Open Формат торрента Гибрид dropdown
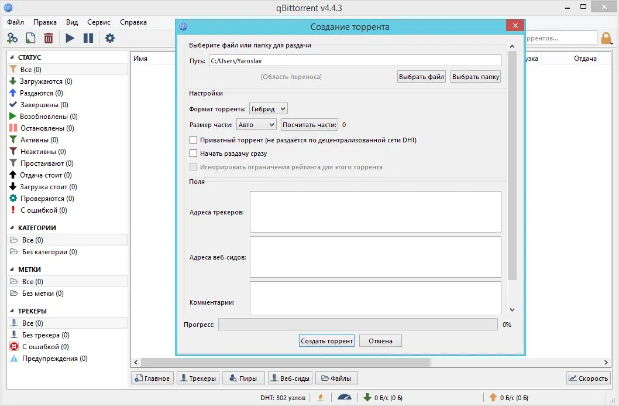Screen dimensions: 619x406 click(x=269, y=109)
